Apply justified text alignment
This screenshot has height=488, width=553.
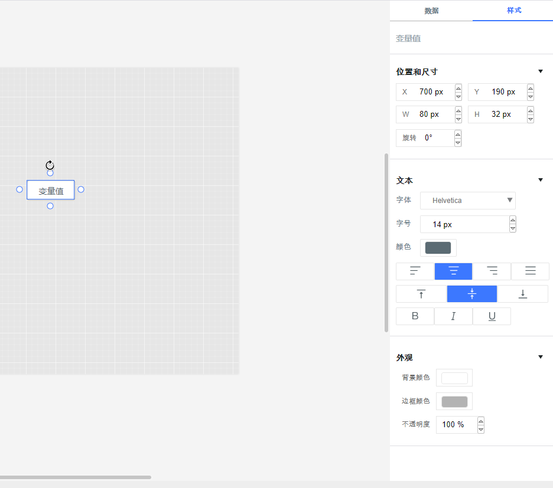[530, 271]
